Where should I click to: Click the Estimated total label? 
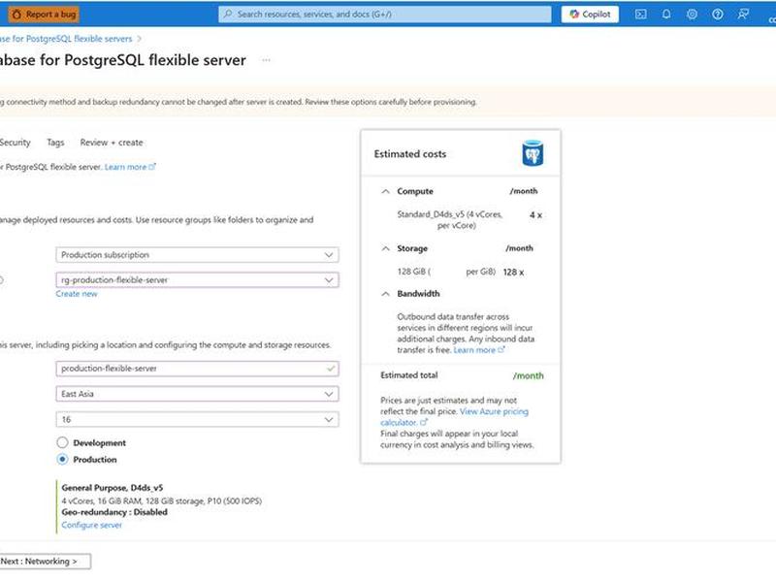pyautogui.click(x=408, y=375)
